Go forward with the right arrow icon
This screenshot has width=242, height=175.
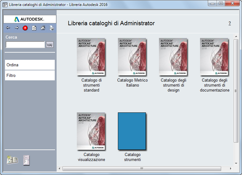(17, 28)
